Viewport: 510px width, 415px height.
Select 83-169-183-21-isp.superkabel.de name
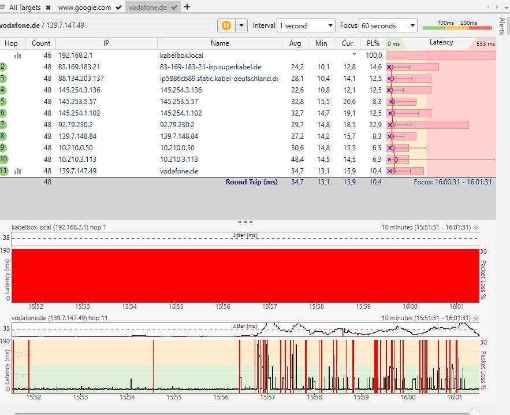(x=210, y=67)
